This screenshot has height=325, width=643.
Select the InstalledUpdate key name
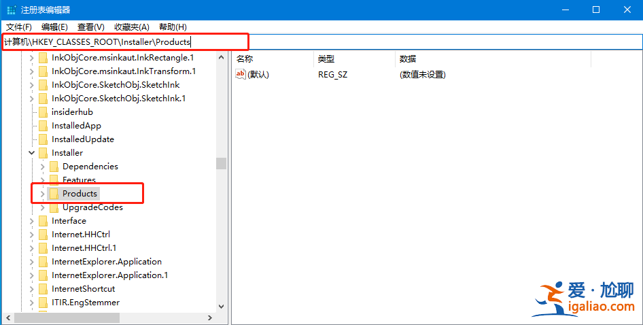[x=83, y=139]
